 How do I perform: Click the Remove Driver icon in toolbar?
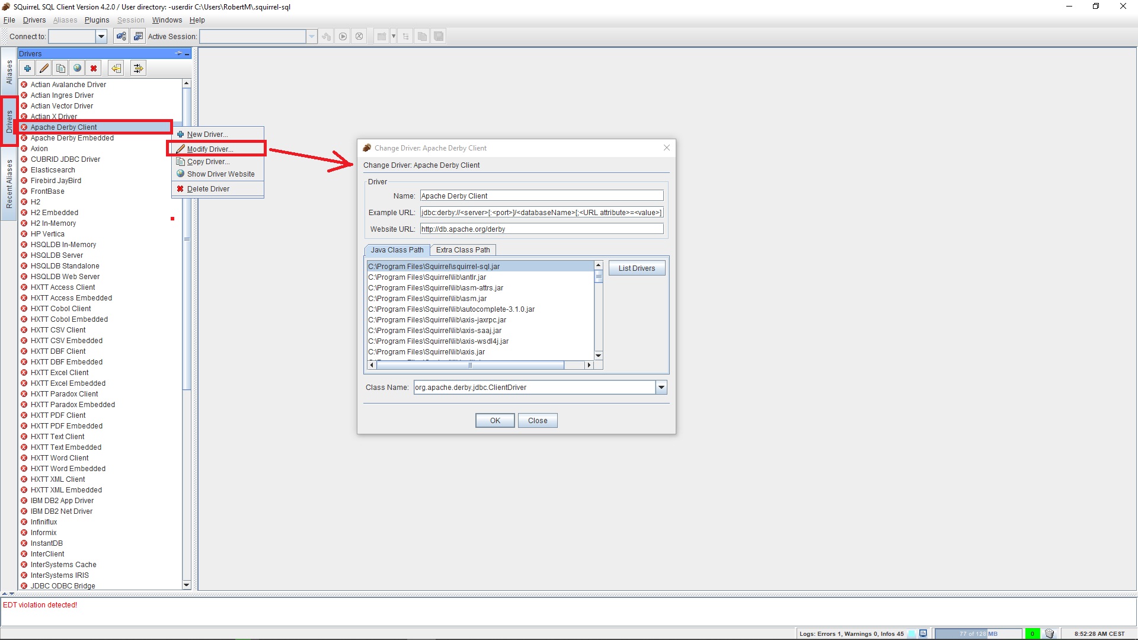click(93, 69)
